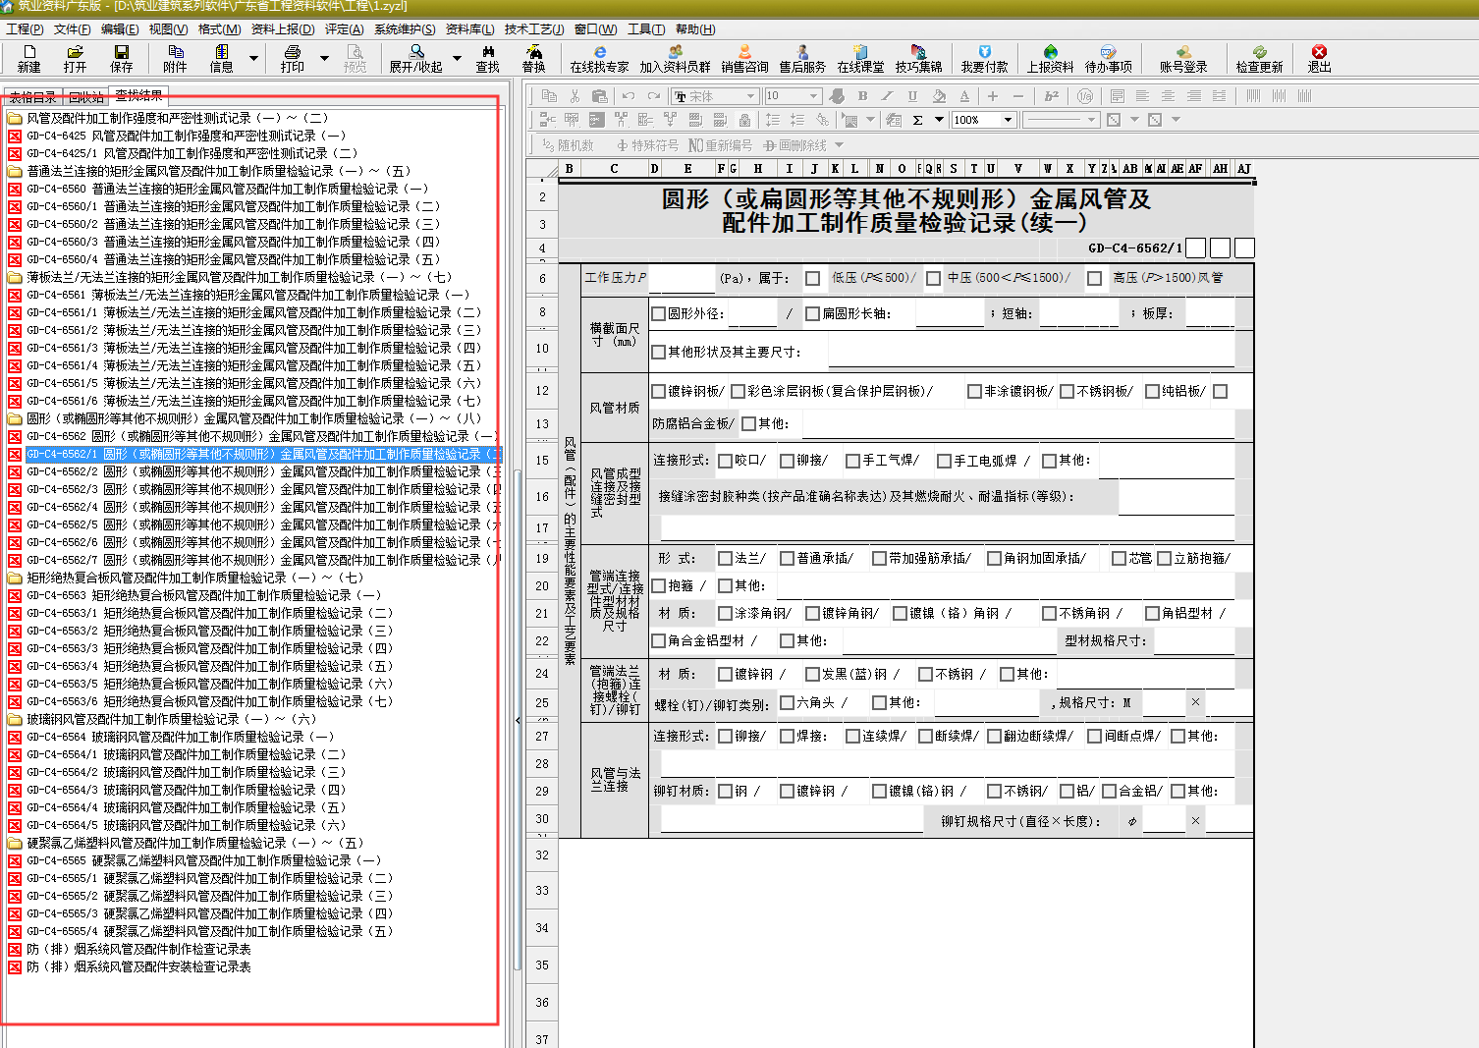Save using the 保存 toolbar icon

tap(122, 58)
